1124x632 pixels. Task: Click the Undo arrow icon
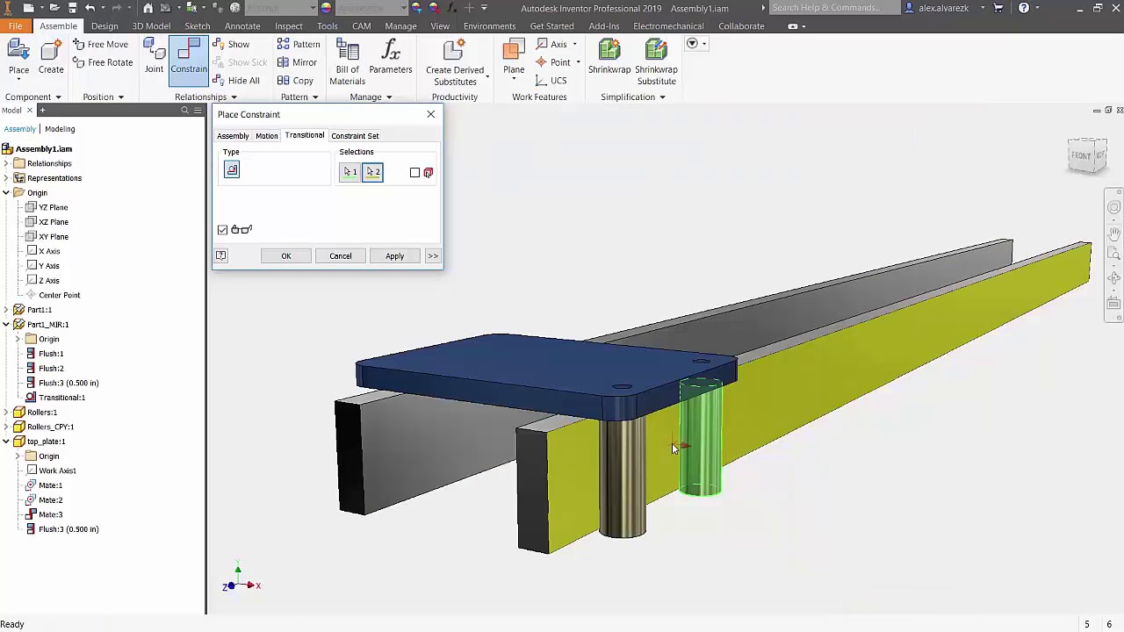(x=90, y=8)
